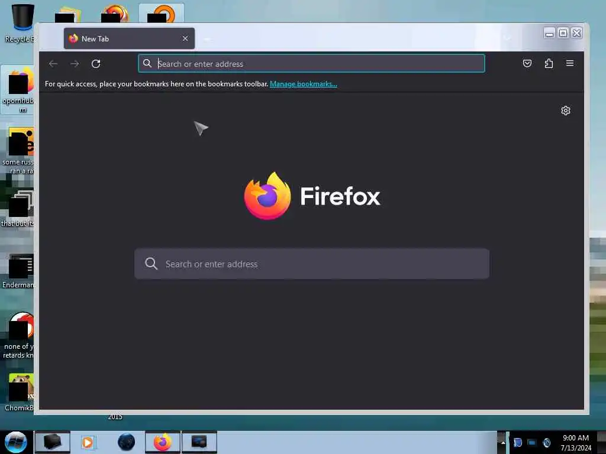Open taskbar button right of Firefox
The image size is (606, 454).
click(199, 442)
